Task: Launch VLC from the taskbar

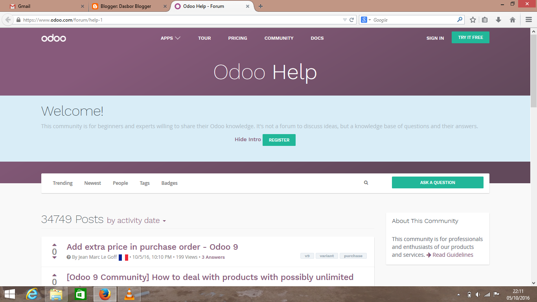Action: pos(129,294)
